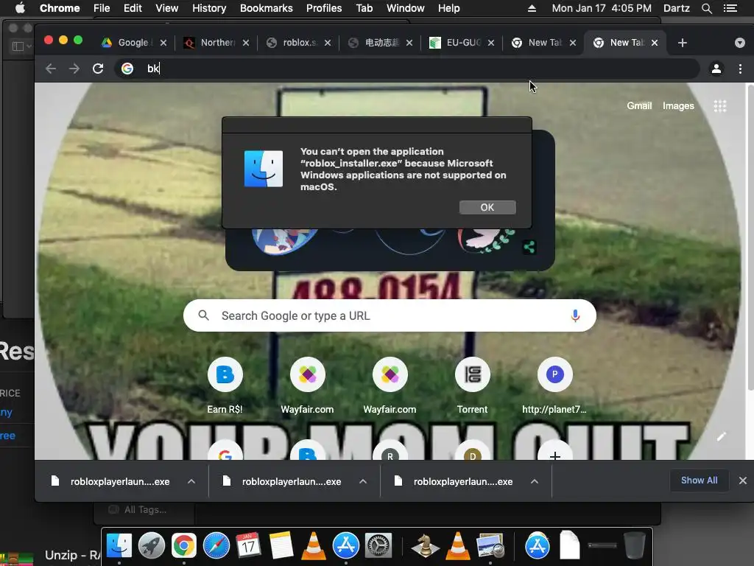The width and height of the screenshot is (754, 566).
Task: Go back using the back arrow
Action: pos(51,69)
